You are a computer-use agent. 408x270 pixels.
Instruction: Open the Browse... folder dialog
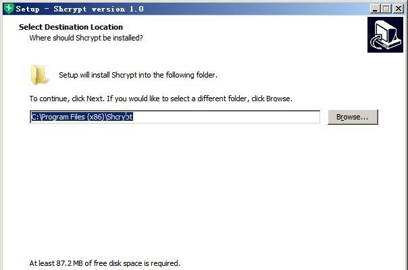353,117
